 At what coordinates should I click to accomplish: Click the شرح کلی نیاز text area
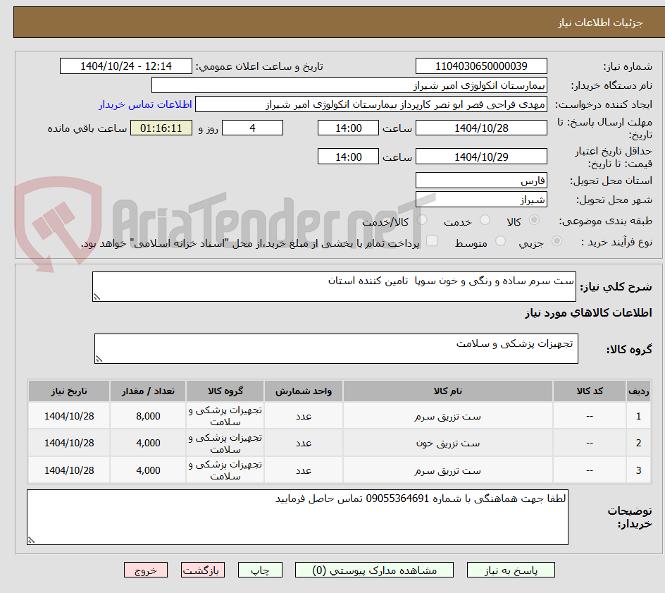point(334,286)
